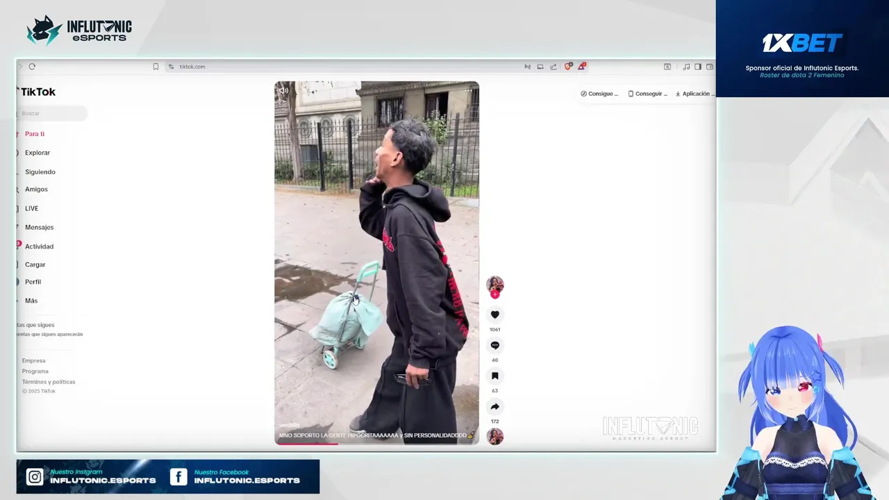Click the Empresa footer link
This screenshot has height=500, width=889.
(33, 360)
